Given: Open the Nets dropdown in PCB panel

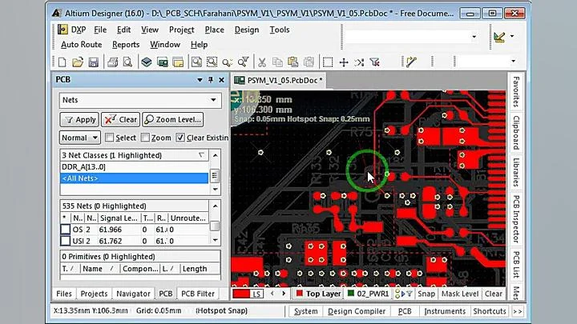Looking at the screenshot, I should [140, 100].
